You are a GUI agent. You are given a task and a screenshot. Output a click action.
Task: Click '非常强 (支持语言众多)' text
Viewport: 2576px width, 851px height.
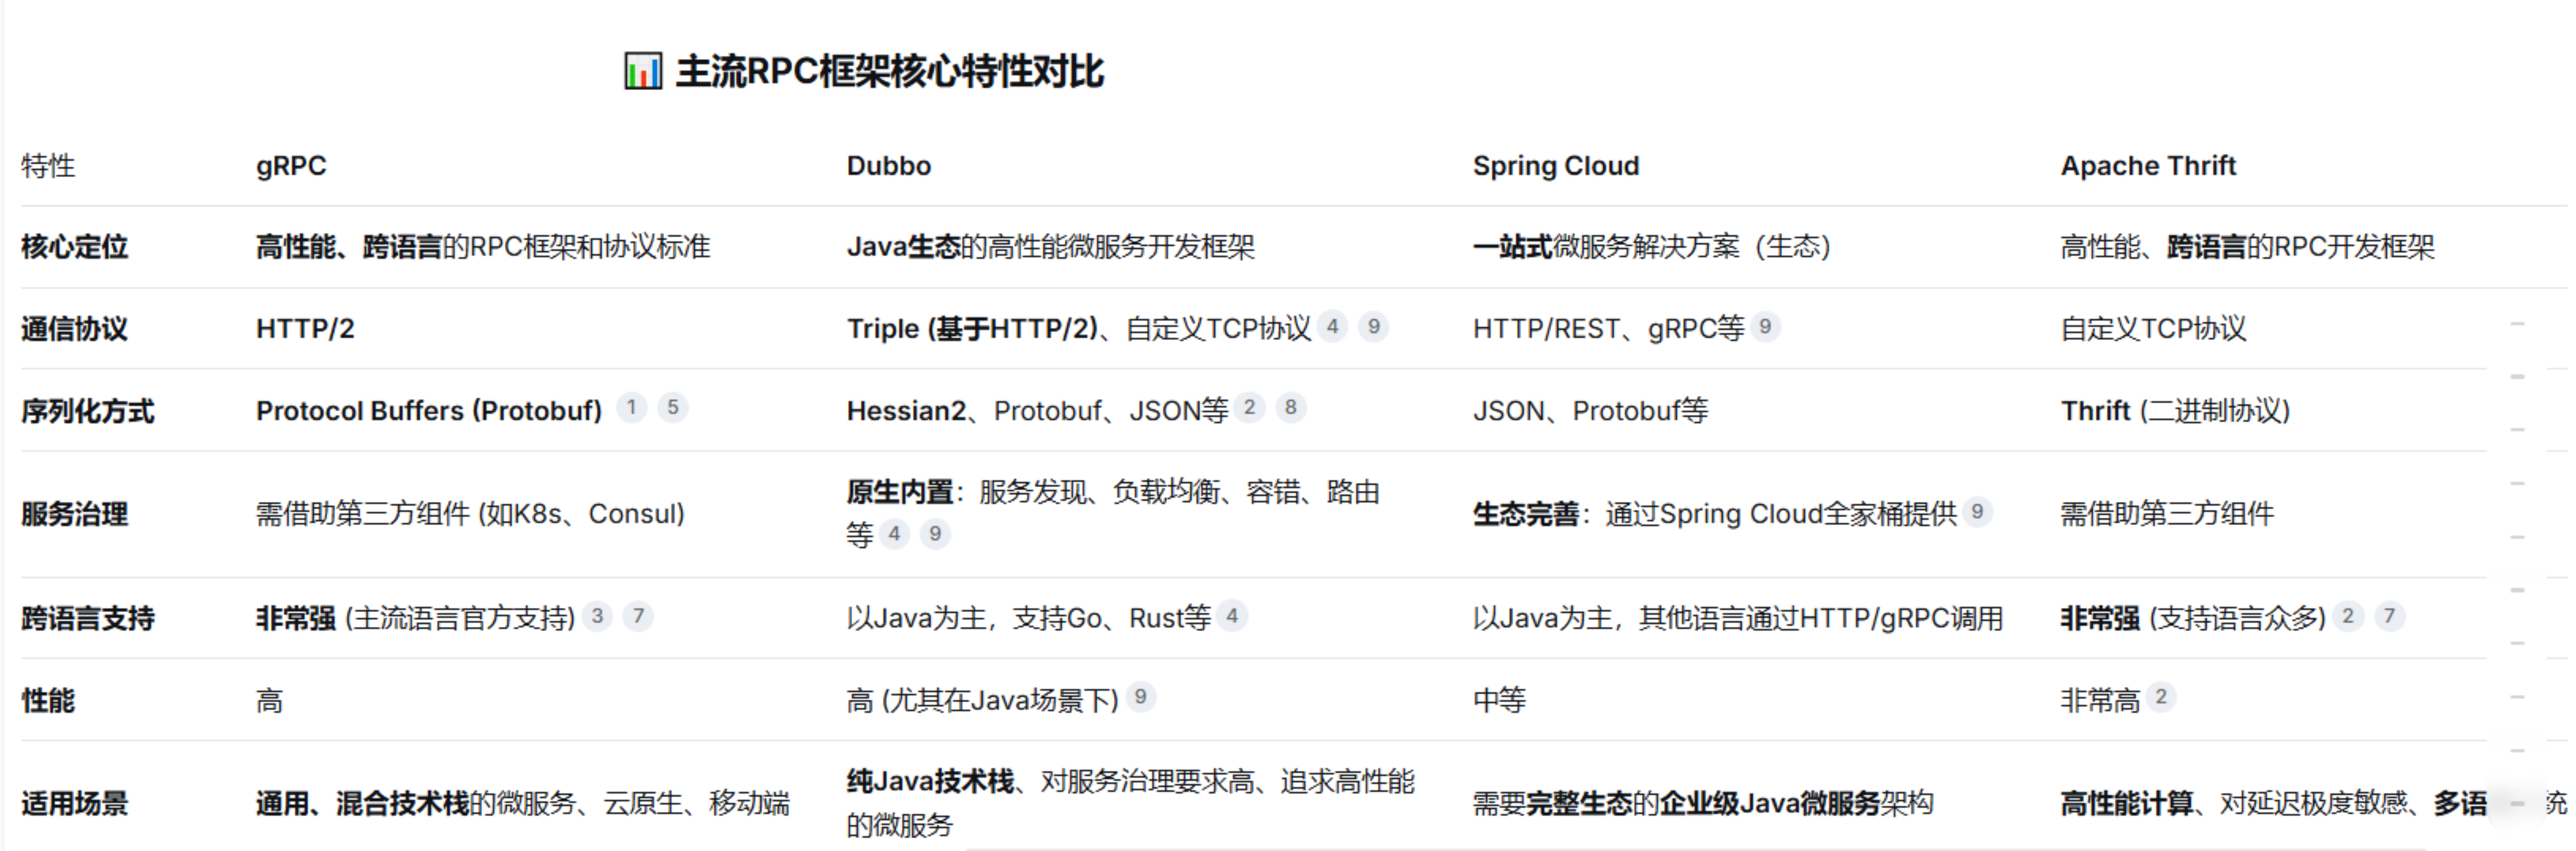coord(2194,619)
